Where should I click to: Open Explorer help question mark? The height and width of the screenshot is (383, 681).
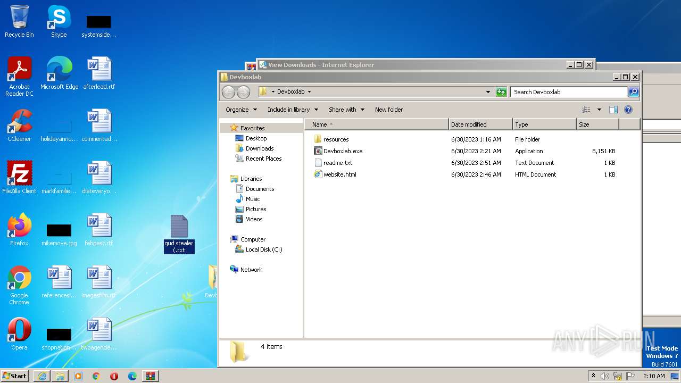point(628,110)
